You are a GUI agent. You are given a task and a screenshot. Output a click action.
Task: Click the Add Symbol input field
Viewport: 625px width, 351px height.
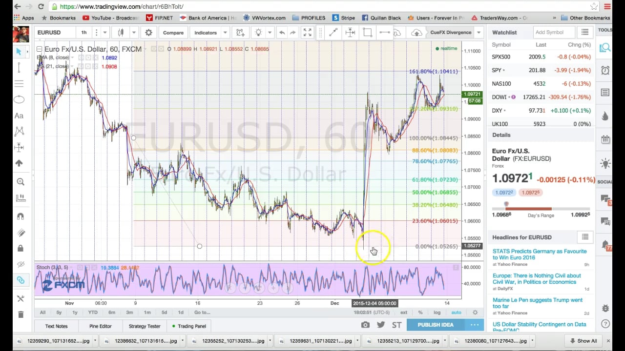coord(554,32)
